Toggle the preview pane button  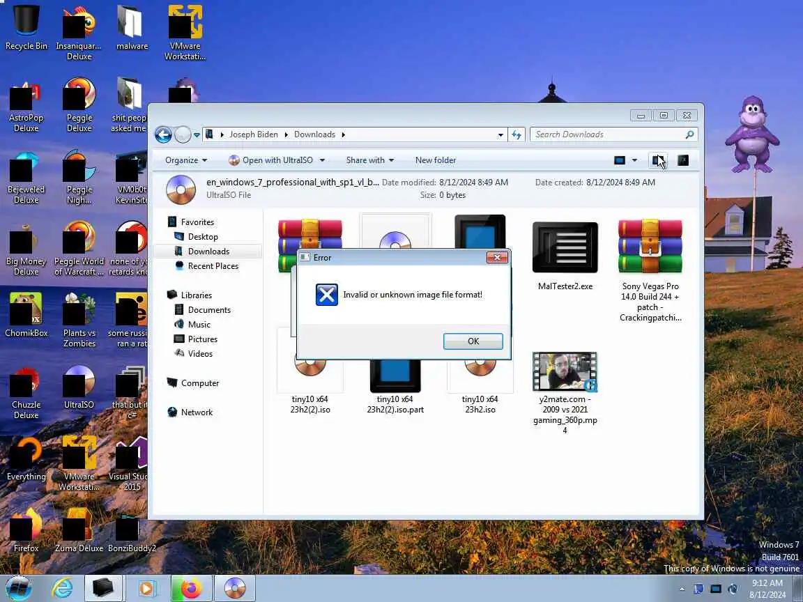[658, 160]
